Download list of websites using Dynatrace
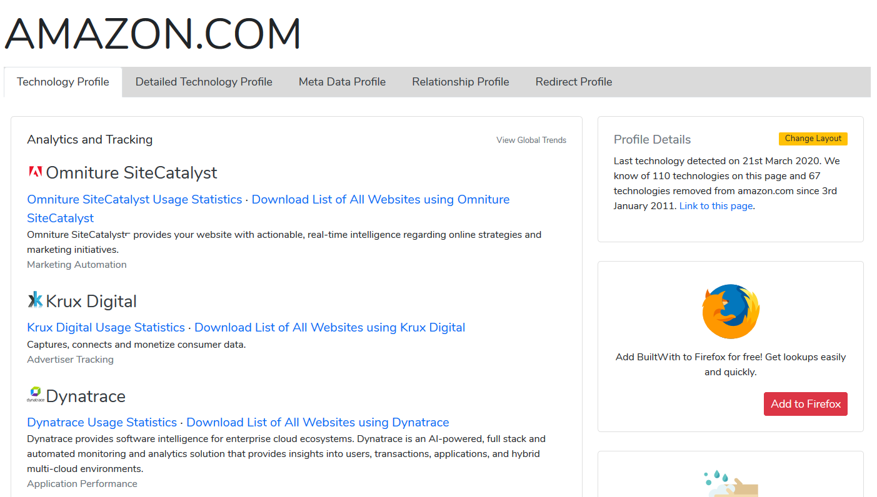Screen dimensions: 877x497 click(318, 422)
